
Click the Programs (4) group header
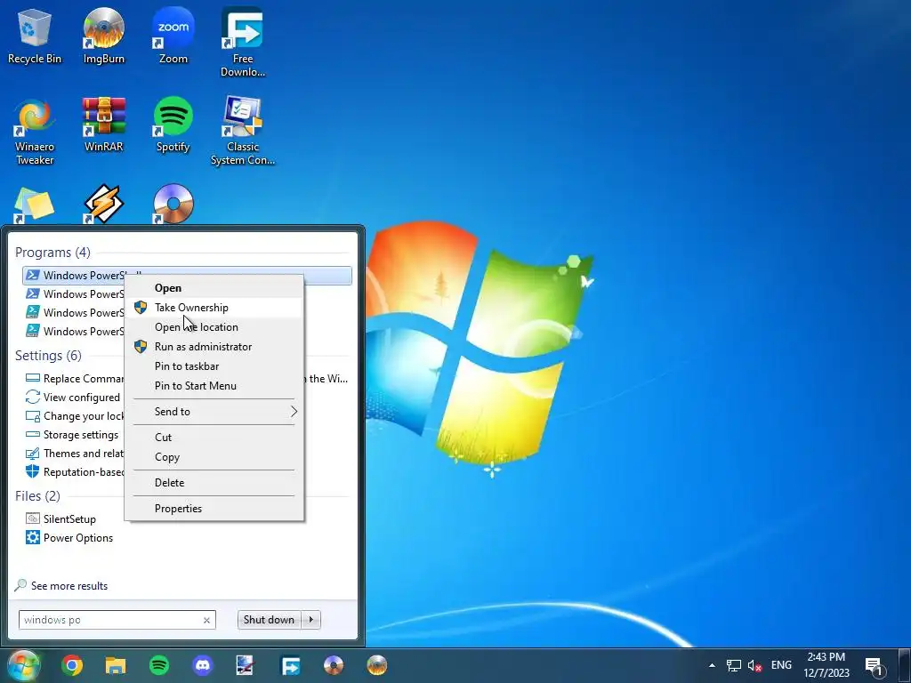52,253
